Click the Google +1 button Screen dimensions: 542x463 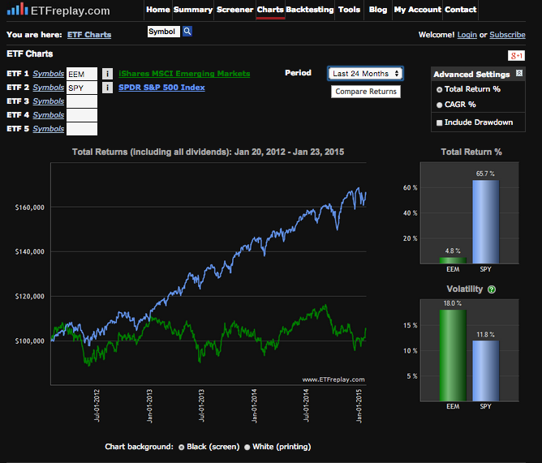516,56
